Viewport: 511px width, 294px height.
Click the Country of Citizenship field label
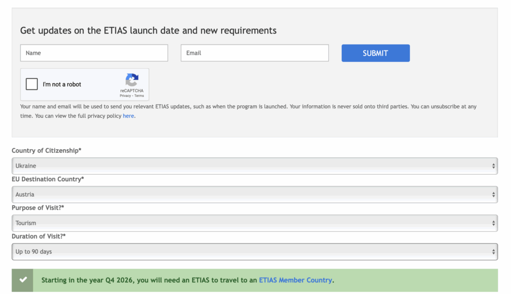[x=46, y=151]
